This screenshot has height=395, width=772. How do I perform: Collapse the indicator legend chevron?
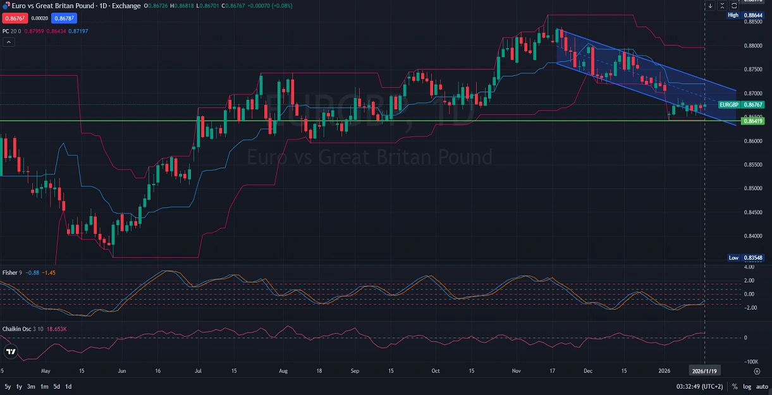[8, 42]
